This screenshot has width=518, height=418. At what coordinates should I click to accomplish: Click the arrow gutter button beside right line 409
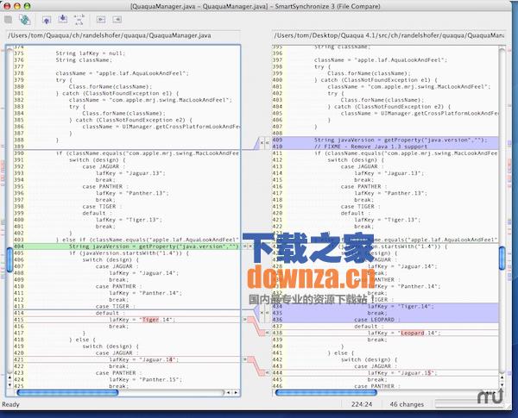tap(268, 143)
